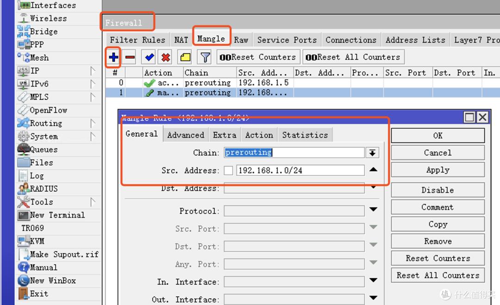Open Wireless in the sidebar
The height and width of the screenshot is (305, 500).
point(48,19)
